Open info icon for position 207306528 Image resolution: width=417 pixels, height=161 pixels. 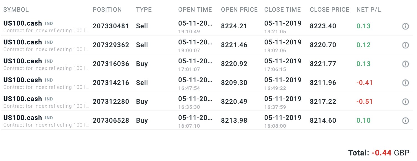coord(405,121)
